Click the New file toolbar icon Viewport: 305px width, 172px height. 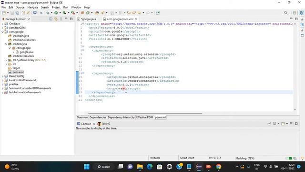point(4,13)
